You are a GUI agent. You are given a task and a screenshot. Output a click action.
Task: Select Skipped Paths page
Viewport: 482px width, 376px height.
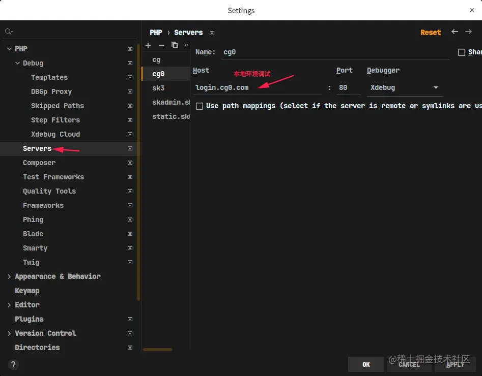pos(58,106)
